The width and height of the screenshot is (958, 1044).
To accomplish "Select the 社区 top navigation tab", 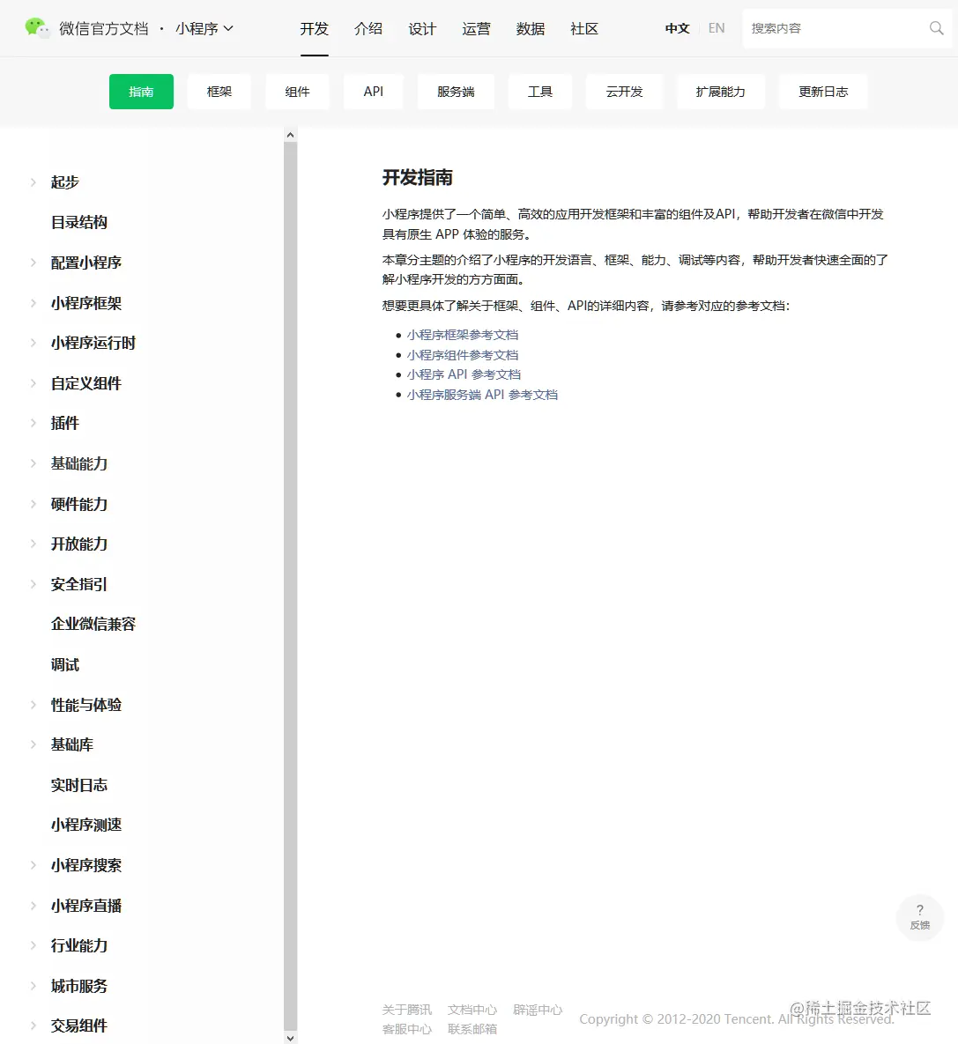I will (x=584, y=28).
